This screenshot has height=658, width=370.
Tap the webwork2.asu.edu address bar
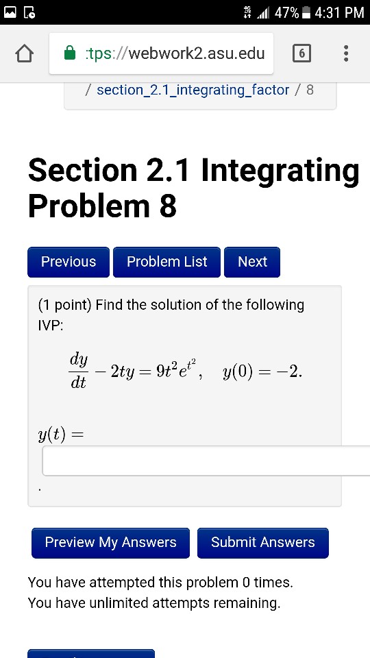(x=161, y=53)
